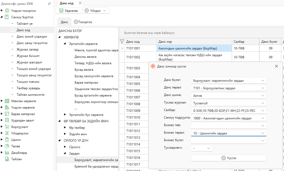Switch to the Тохиргоо tab
Image resolution: width=284 pixels, height=171 pixels.
point(83,22)
